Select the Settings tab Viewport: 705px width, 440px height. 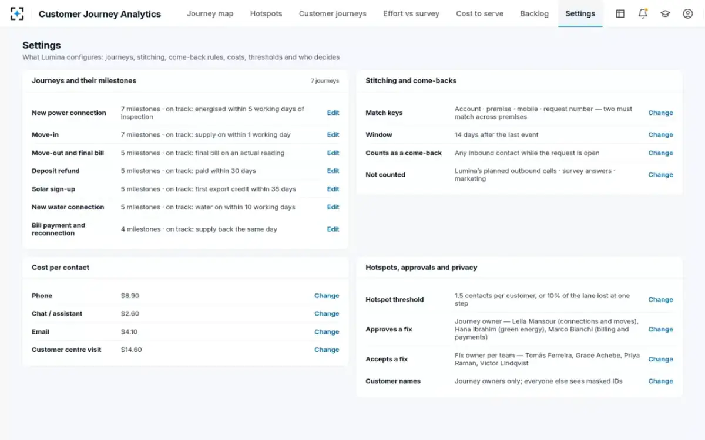[x=580, y=13]
